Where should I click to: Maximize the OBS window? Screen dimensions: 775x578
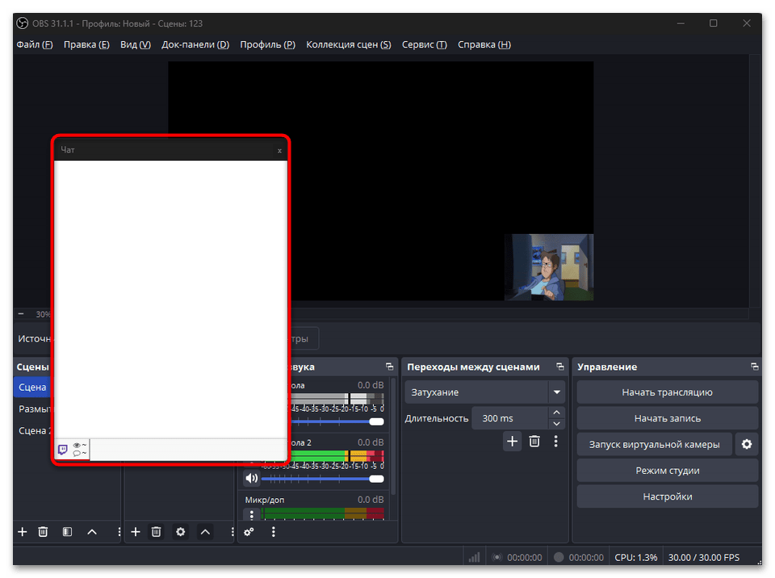(713, 23)
